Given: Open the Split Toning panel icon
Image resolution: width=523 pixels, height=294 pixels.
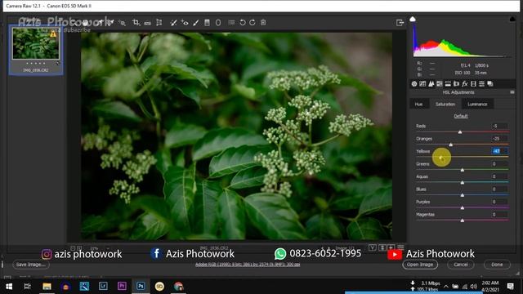Looking at the screenshot, I should coord(448,84).
